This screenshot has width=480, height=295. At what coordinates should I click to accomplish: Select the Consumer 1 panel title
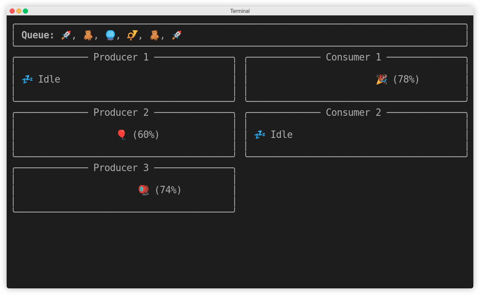[353, 57]
